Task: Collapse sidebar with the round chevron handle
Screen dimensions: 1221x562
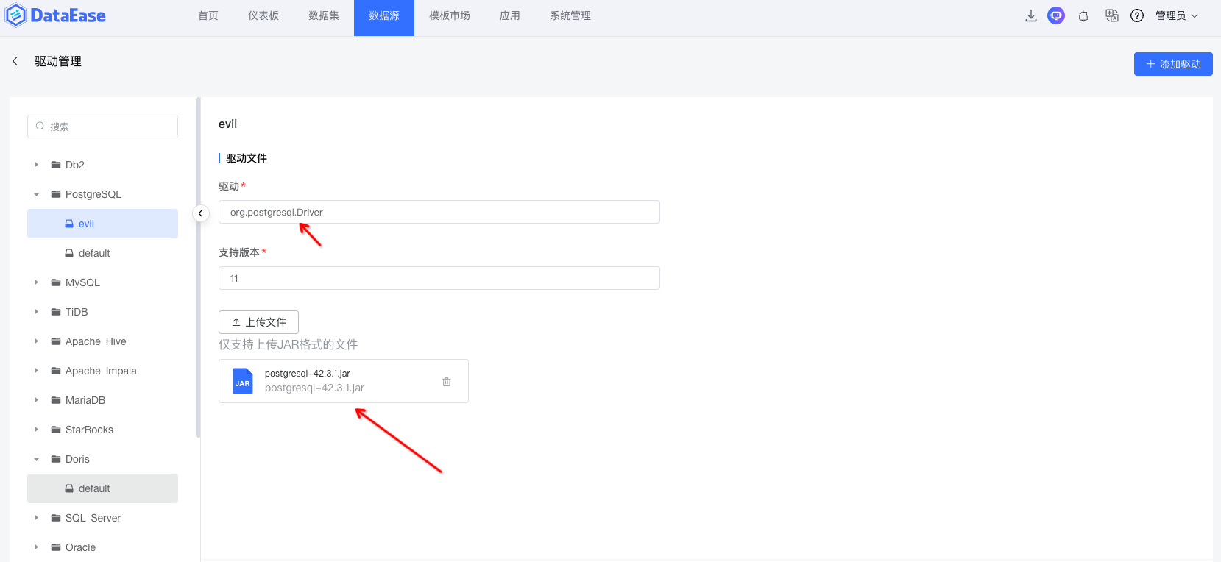Action: click(200, 213)
